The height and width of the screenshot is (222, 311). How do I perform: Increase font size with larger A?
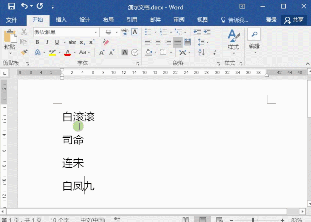102,52
